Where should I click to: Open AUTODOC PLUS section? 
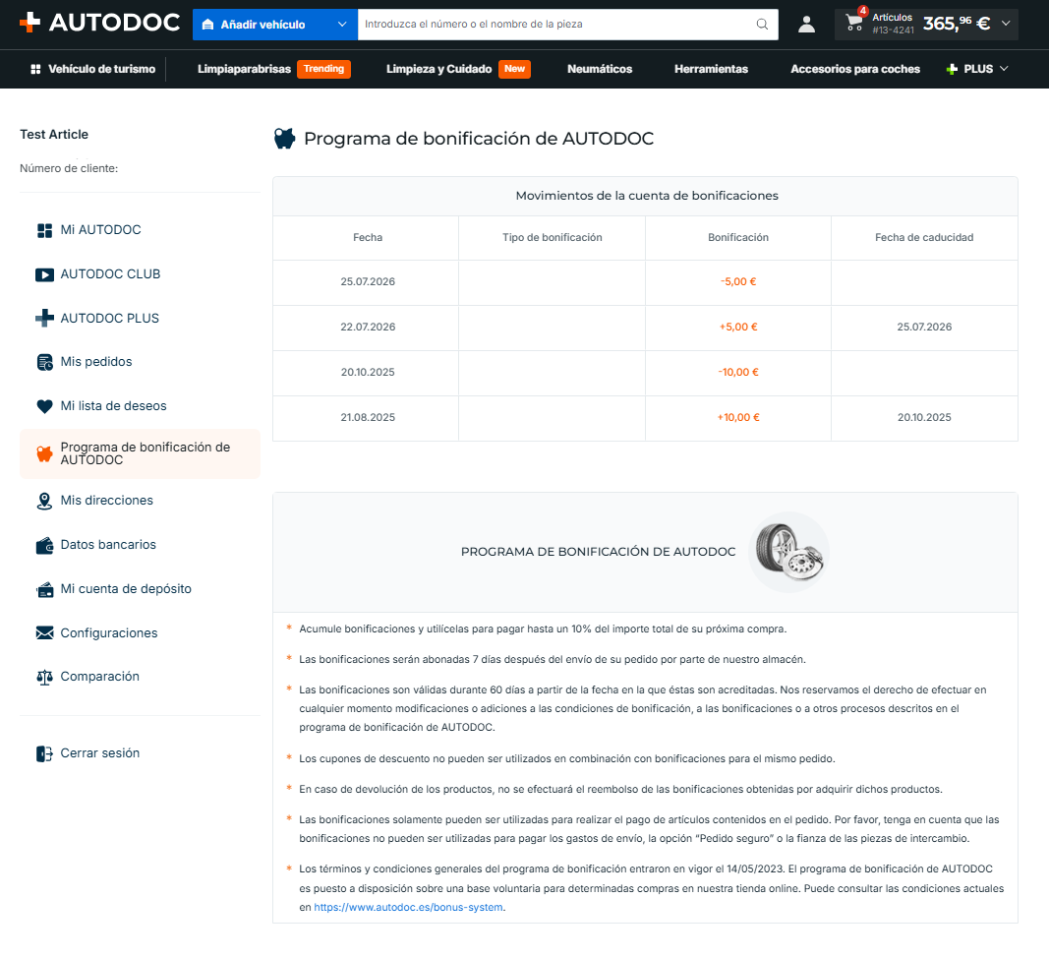click(110, 318)
